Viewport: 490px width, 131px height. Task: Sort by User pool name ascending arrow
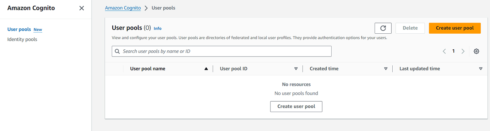coord(206,69)
